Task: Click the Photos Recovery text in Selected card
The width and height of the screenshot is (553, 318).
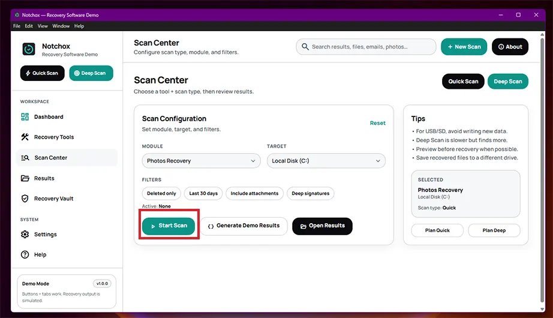Action: 440,190
